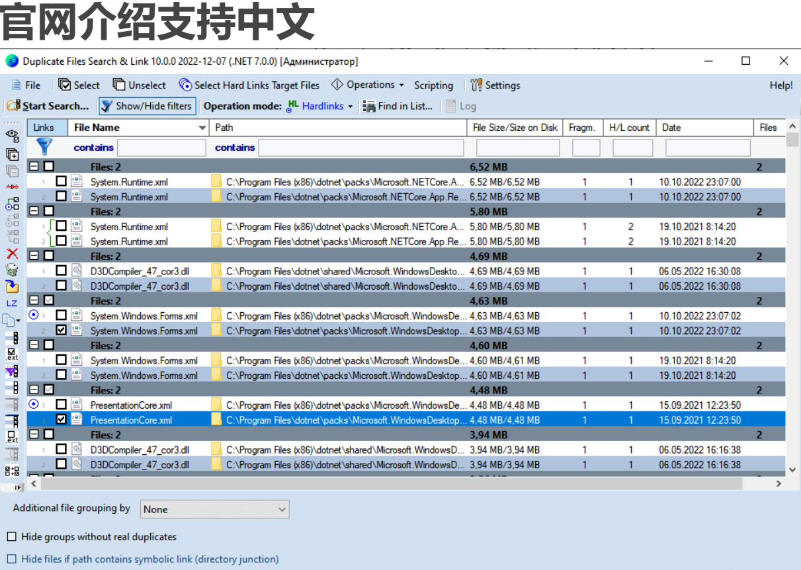801x570 pixels.
Task: Click file icon of first D3DCompiler_47_cor3.dll
Action: coord(77,271)
